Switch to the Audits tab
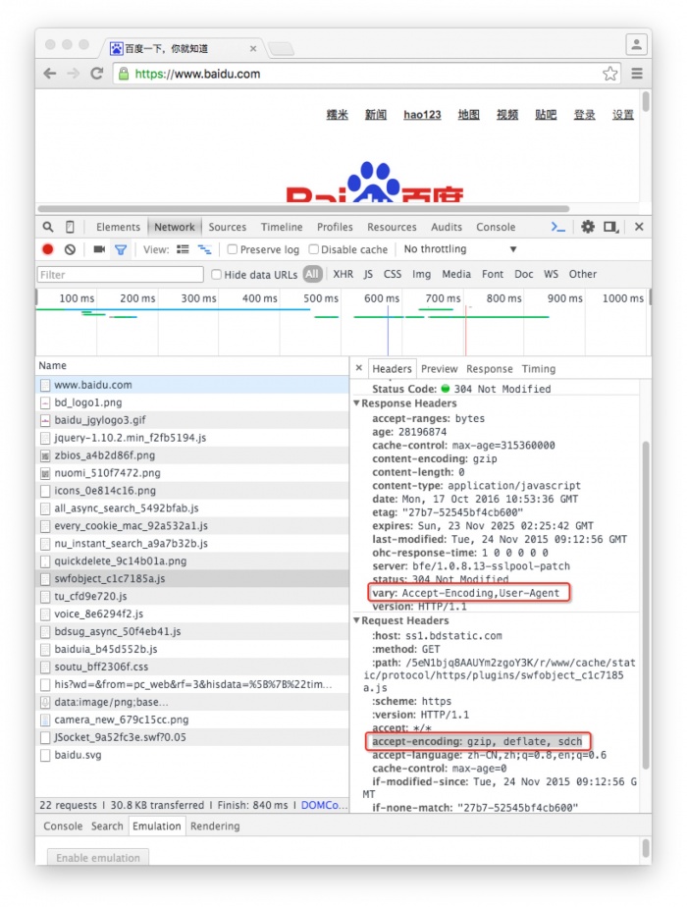Screen dimensions: 687x907 [x=446, y=228]
